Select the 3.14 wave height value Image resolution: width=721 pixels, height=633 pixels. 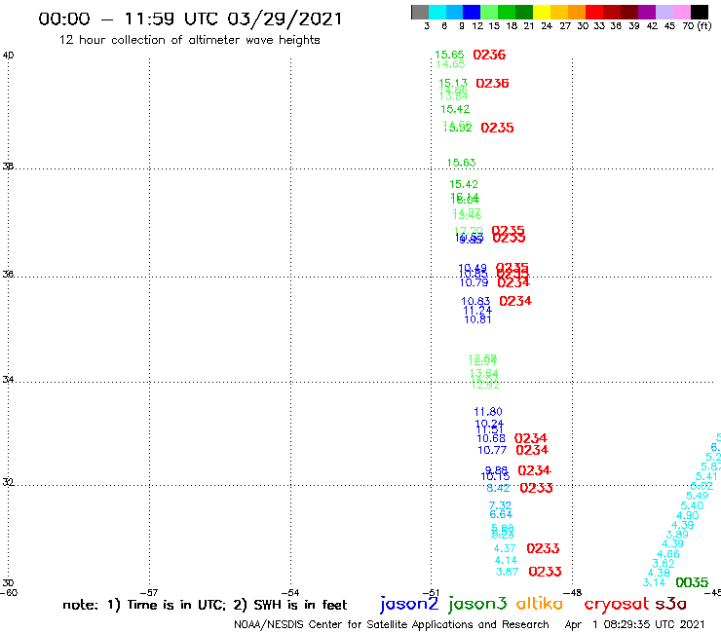654,583
